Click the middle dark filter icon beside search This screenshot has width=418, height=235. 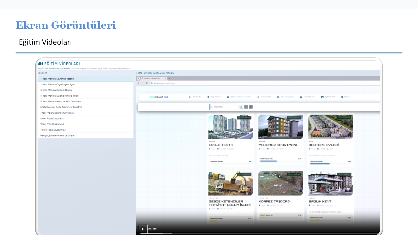pos(246,107)
